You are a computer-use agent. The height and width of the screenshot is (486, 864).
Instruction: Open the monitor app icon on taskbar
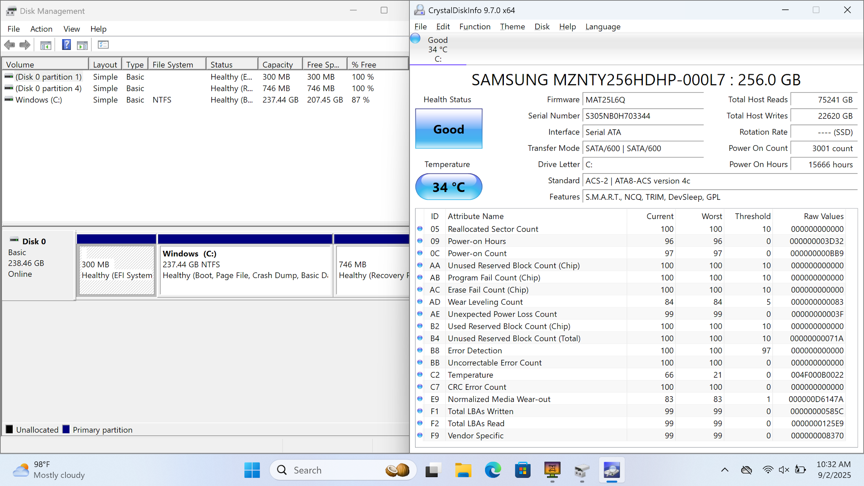coord(552,470)
